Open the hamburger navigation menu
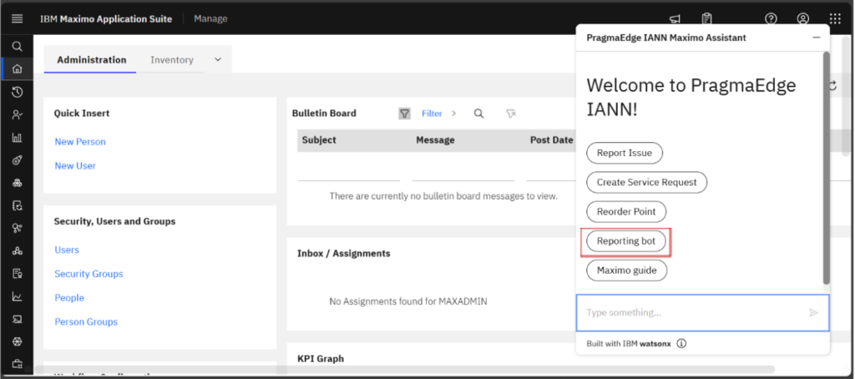The height and width of the screenshot is (379, 855). click(17, 19)
